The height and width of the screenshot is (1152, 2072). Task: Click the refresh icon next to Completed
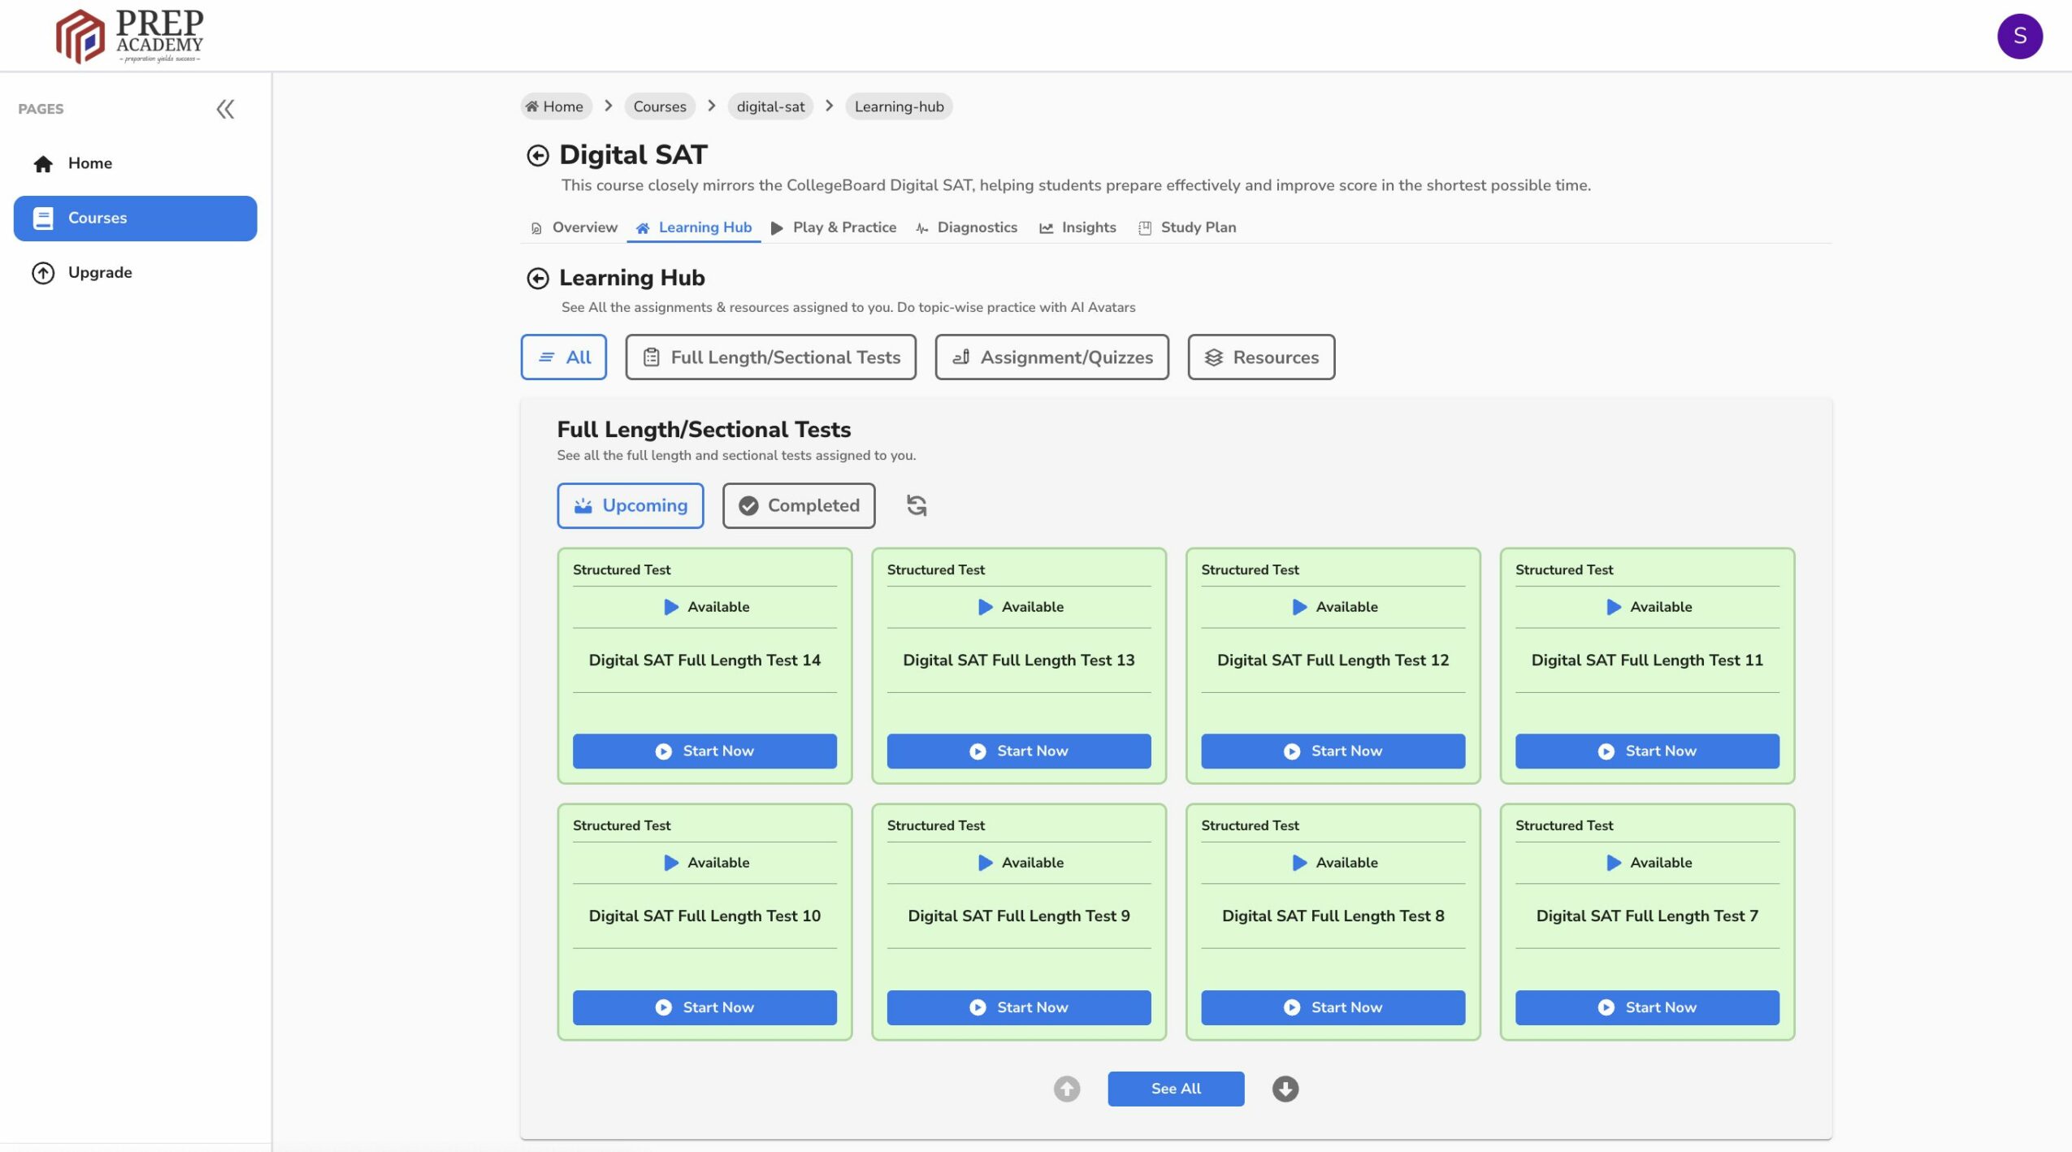[x=916, y=505]
